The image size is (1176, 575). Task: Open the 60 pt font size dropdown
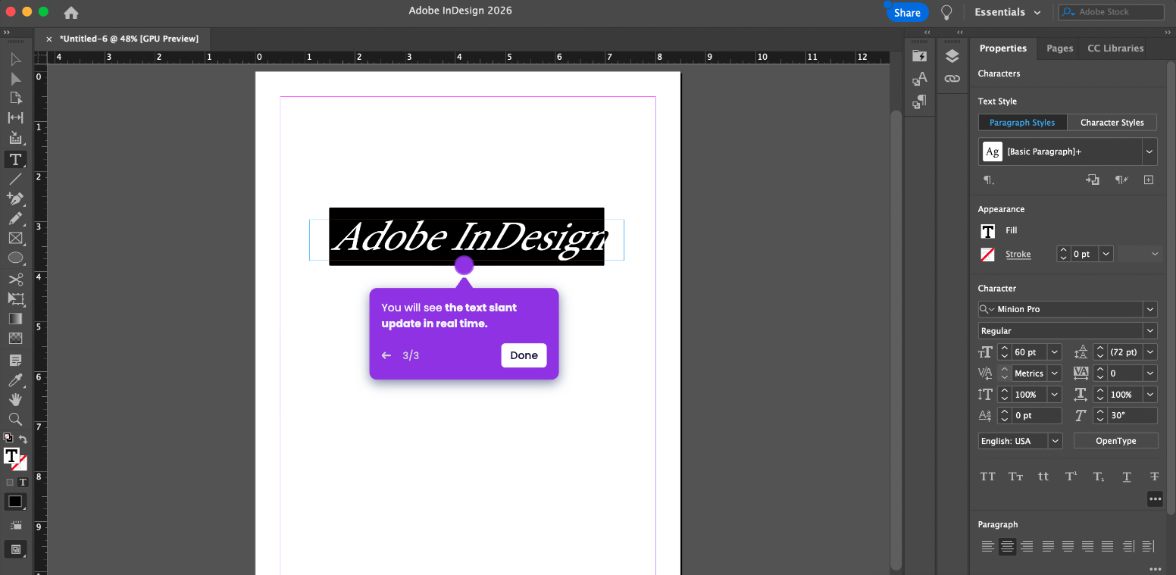1054,352
